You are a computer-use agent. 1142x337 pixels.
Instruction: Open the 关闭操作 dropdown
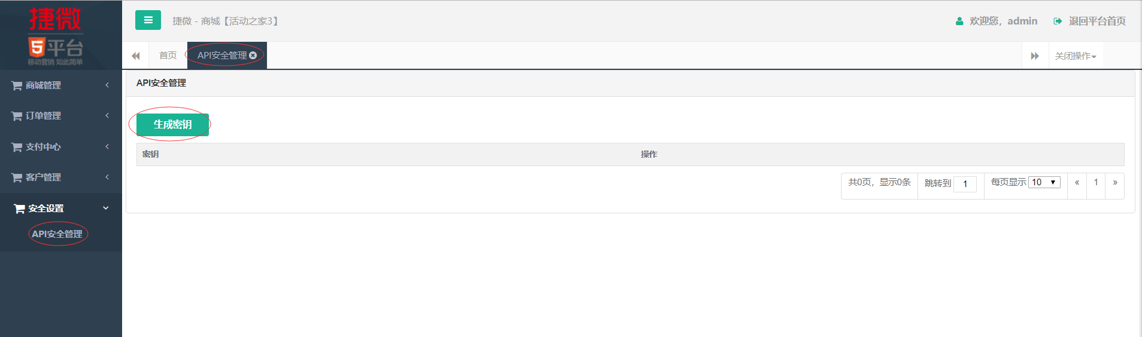(x=1076, y=56)
